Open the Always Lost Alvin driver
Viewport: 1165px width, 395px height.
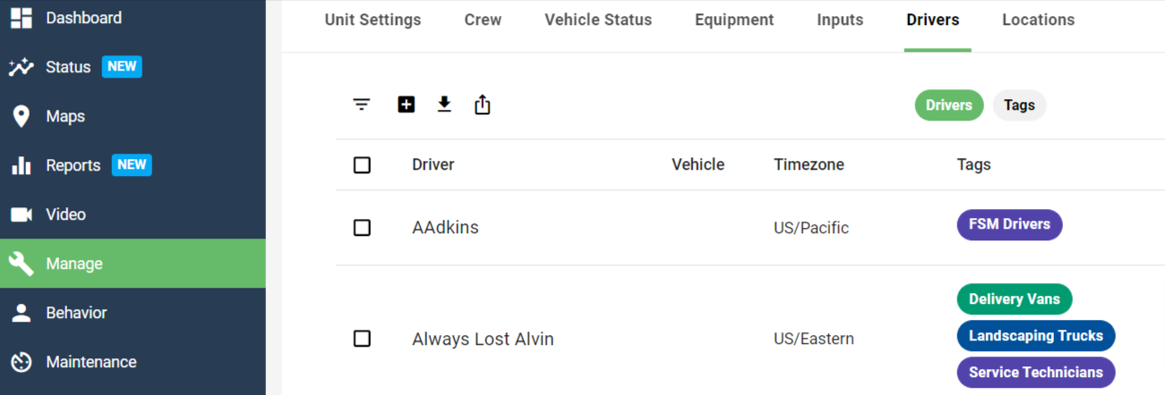pyautogui.click(x=483, y=339)
